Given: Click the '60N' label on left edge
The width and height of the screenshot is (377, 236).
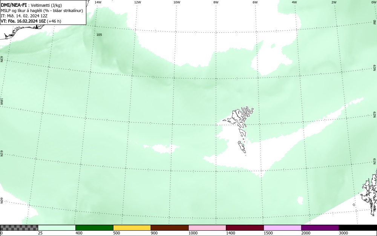Looking at the screenshot, I should [x=2, y=201].
